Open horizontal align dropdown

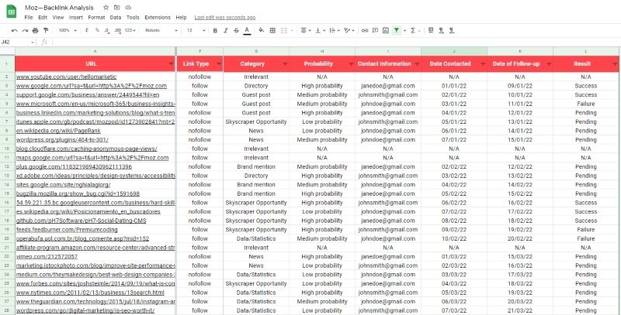click(x=305, y=30)
